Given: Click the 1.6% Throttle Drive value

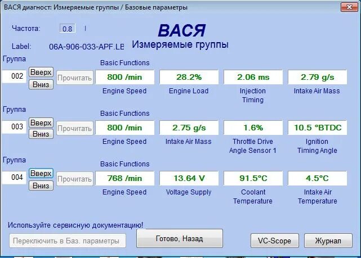Looking at the screenshot, I should 253,128.
